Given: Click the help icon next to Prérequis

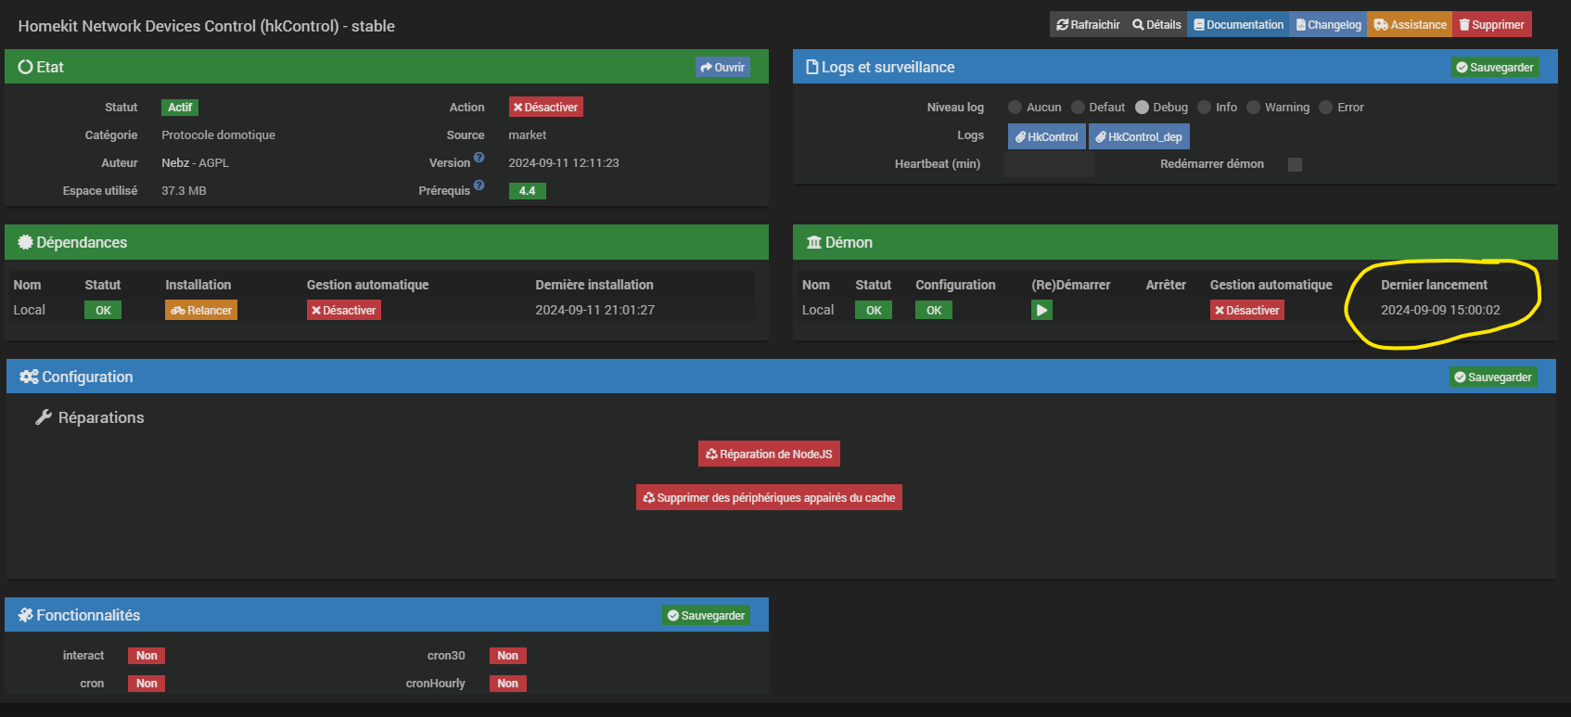Looking at the screenshot, I should (479, 186).
